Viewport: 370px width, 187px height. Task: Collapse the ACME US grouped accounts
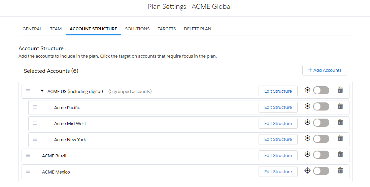click(x=42, y=91)
